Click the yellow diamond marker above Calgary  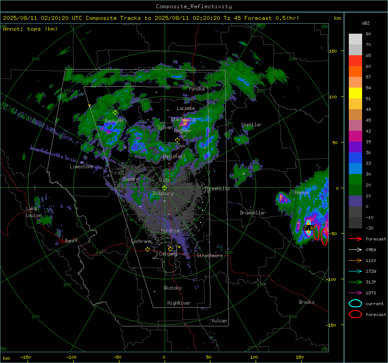click(170, 249)
